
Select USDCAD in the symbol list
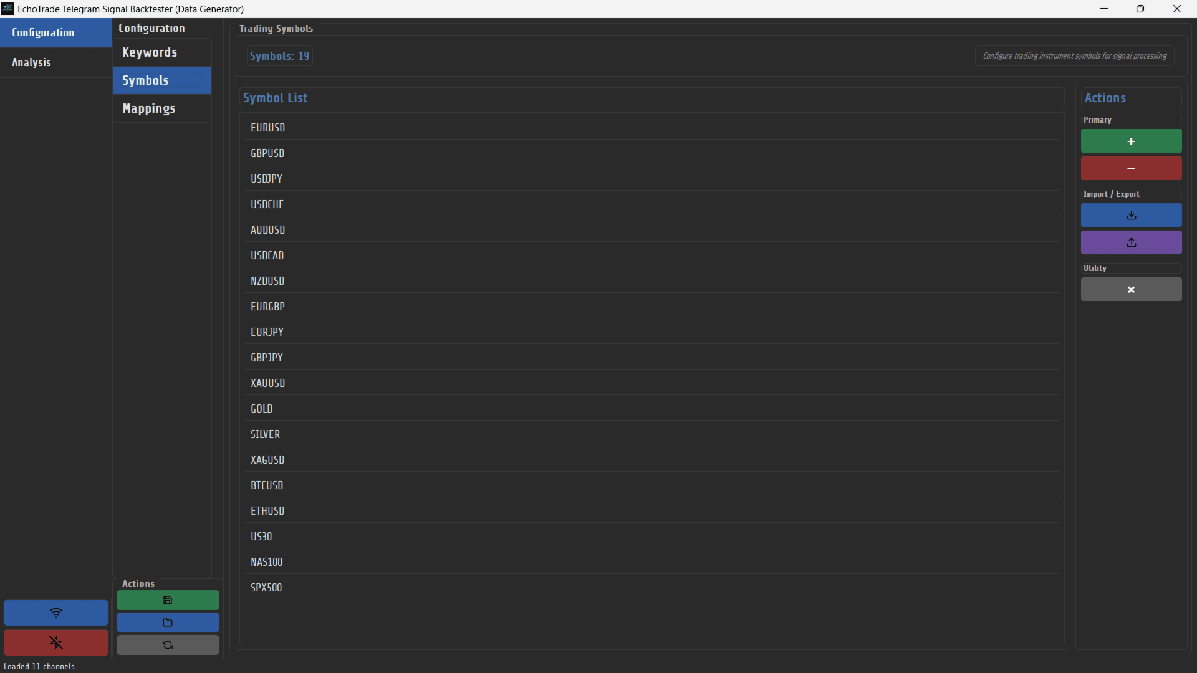pyautogui.click(x=652, y=255)
